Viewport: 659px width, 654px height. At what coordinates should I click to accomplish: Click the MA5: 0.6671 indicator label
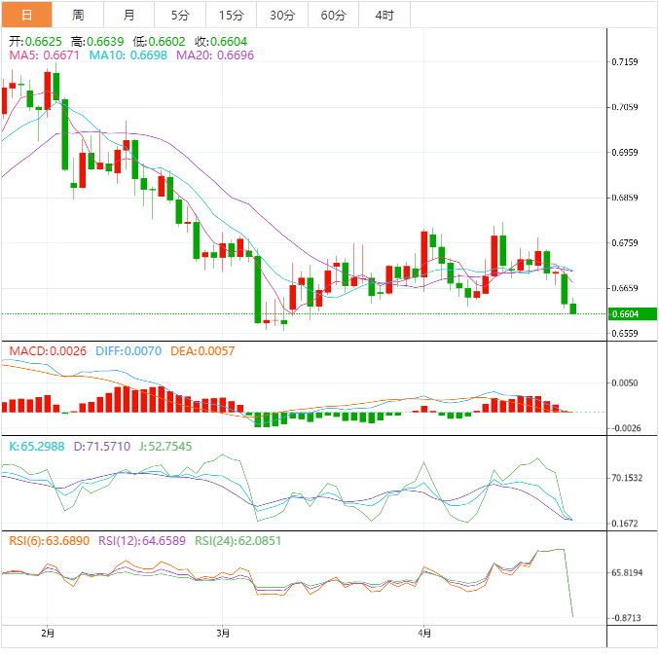44,55
